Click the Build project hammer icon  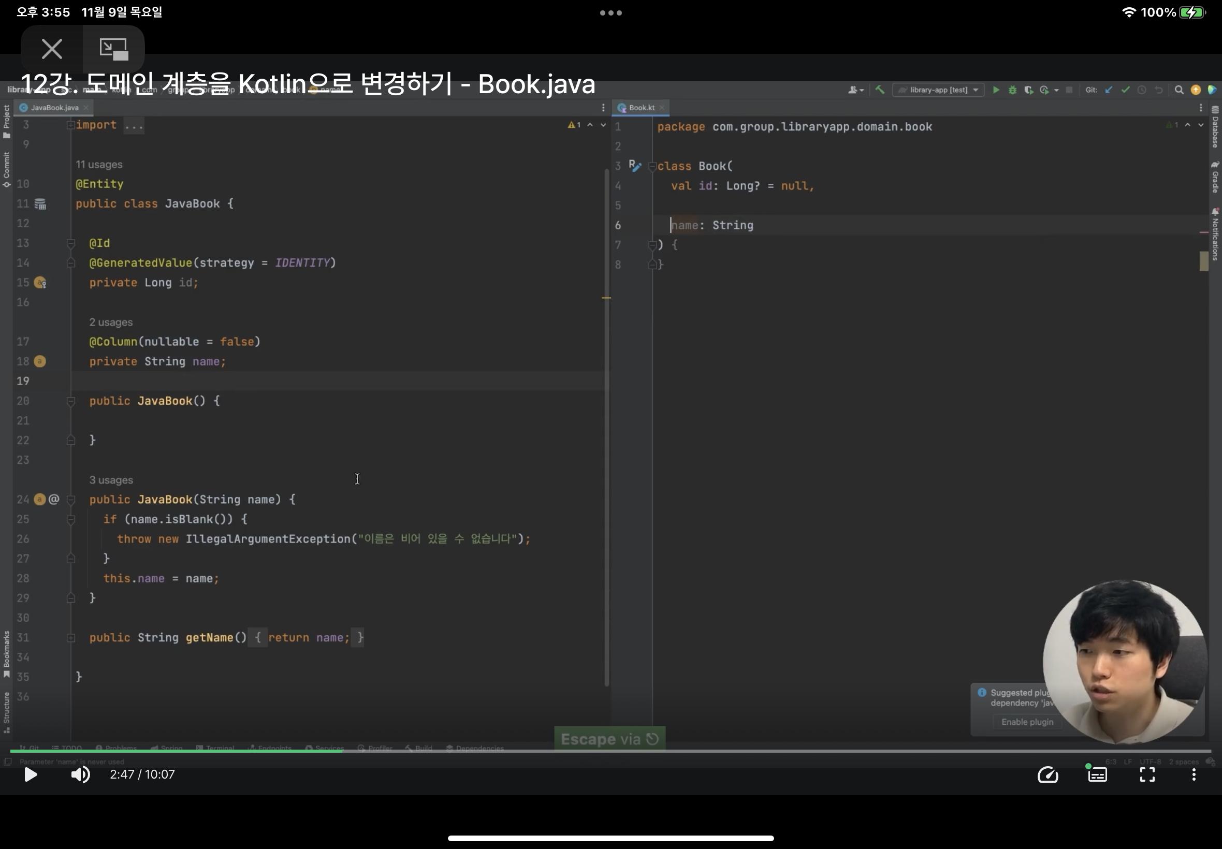click(880, 90)
